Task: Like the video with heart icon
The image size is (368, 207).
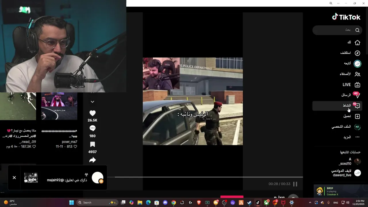Action: click(x=93, y=114)
